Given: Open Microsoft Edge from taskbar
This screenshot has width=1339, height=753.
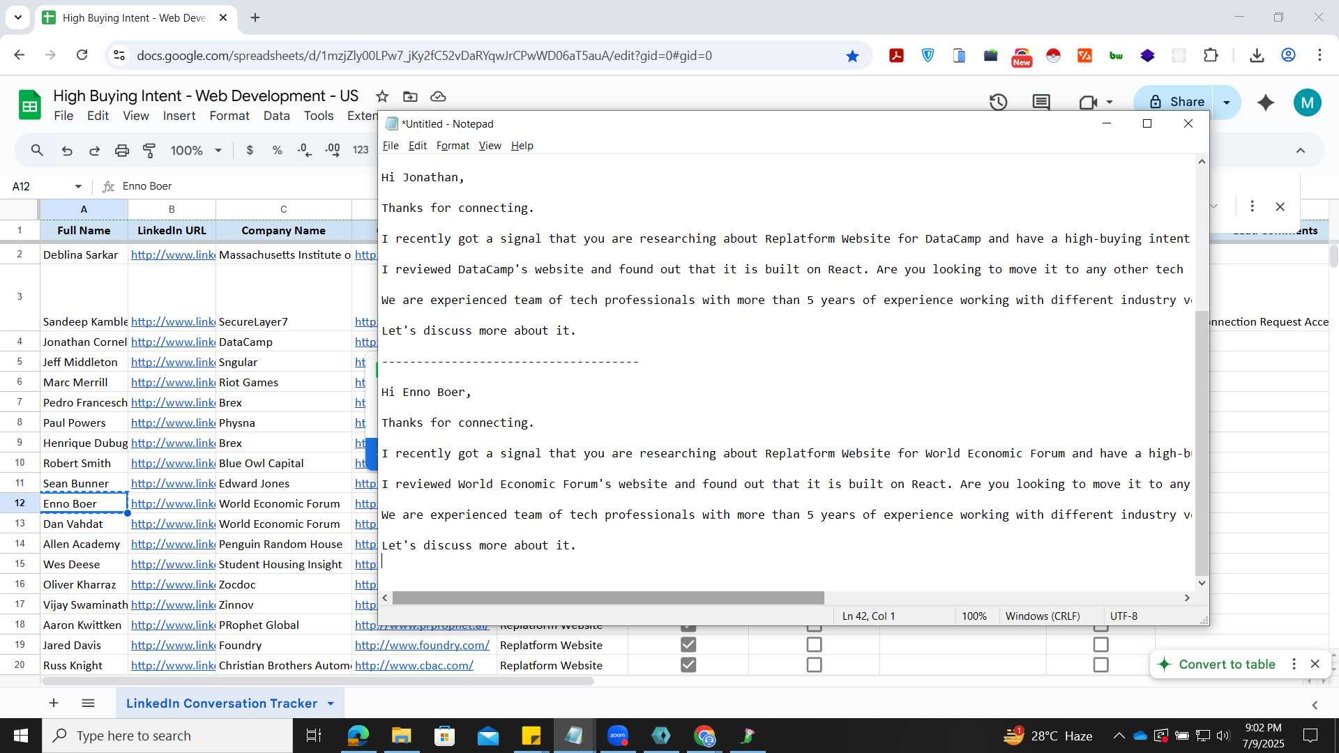Looking at the screenshot, I should [358, 736].
